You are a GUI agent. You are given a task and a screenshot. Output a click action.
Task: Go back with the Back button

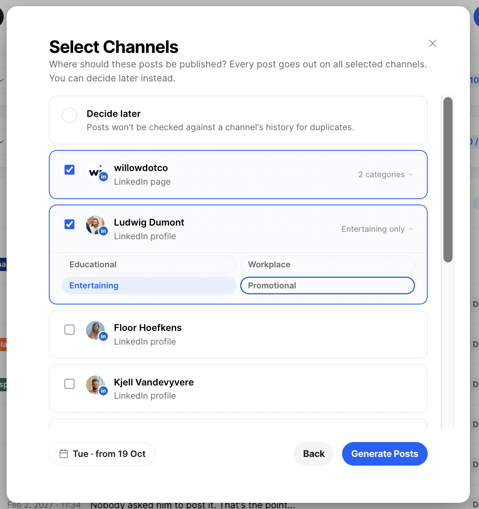pos(314,454)
